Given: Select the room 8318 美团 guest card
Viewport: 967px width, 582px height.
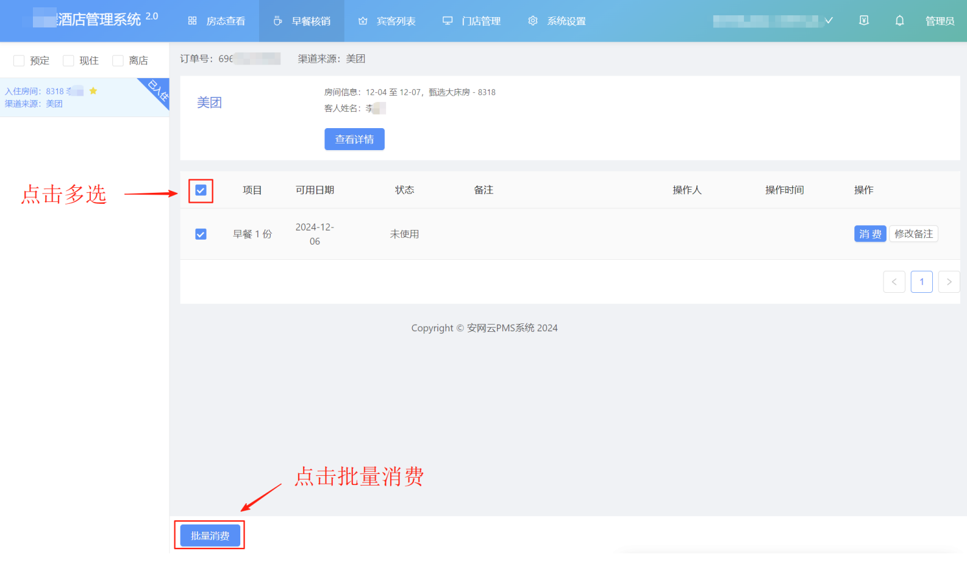Looking at the screenshot, I should [85, 97].
